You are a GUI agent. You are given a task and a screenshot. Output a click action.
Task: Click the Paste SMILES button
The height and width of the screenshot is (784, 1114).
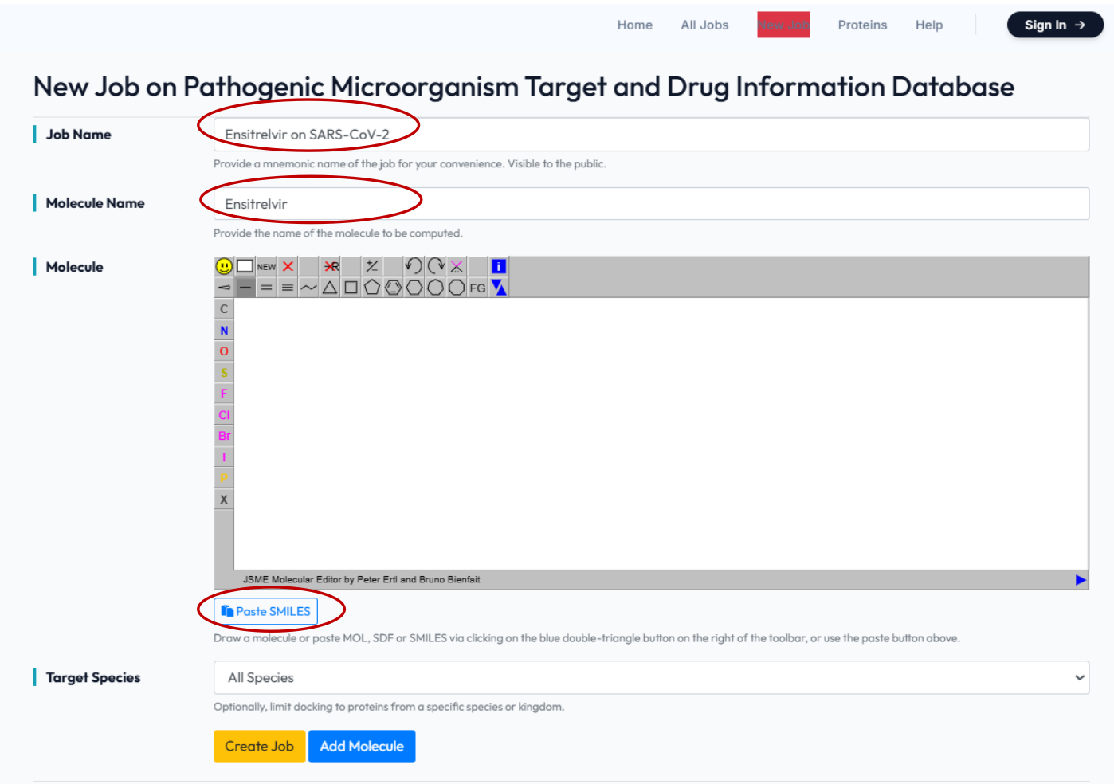click(x=266, y=611)
